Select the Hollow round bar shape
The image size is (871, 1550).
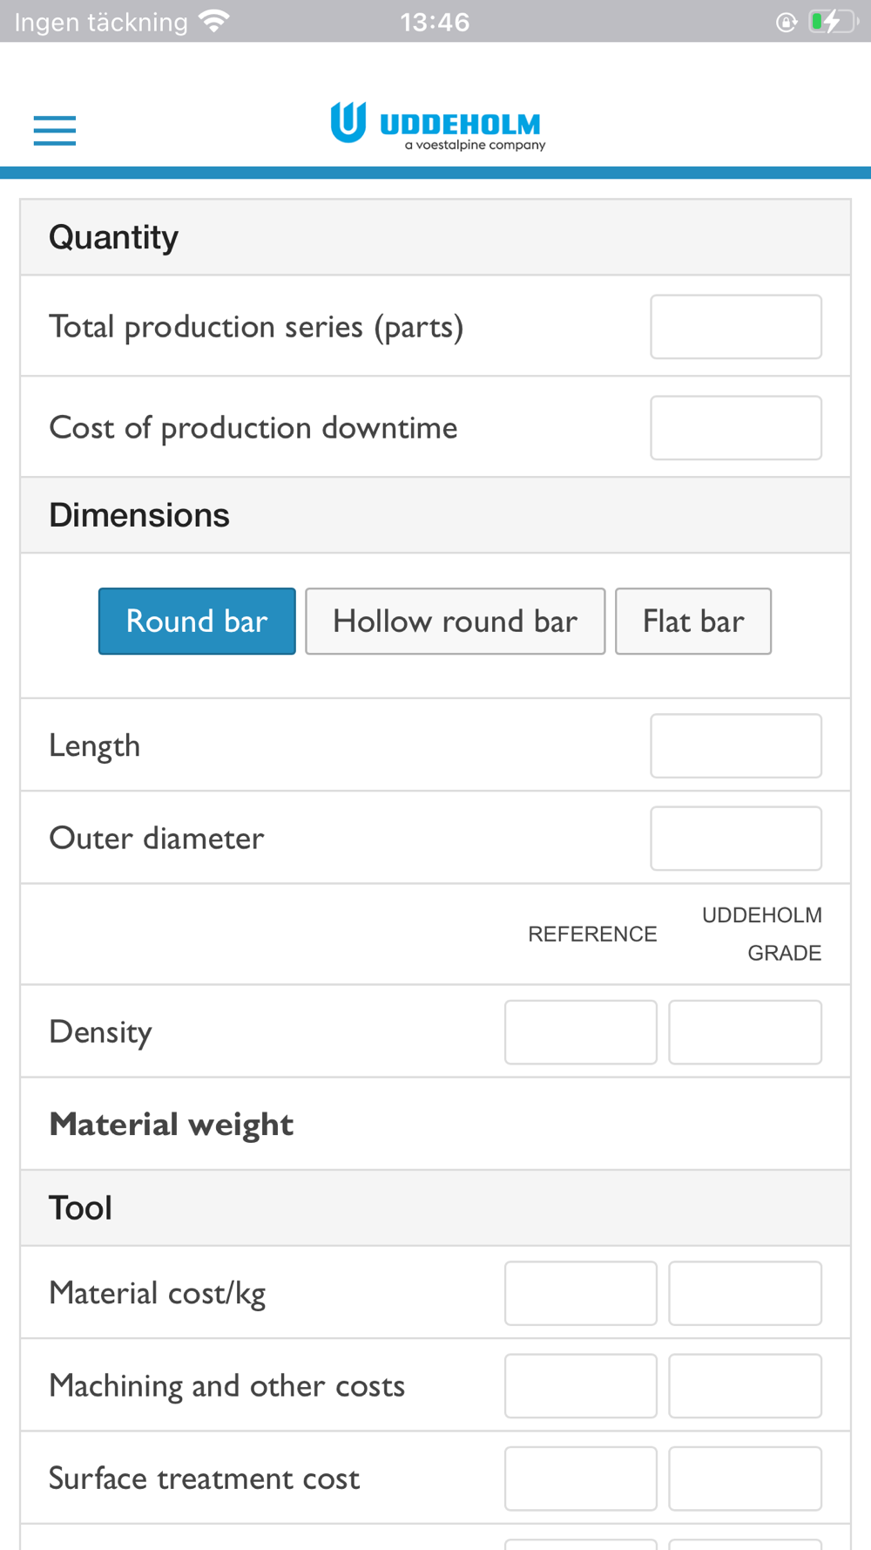[455, 622]
